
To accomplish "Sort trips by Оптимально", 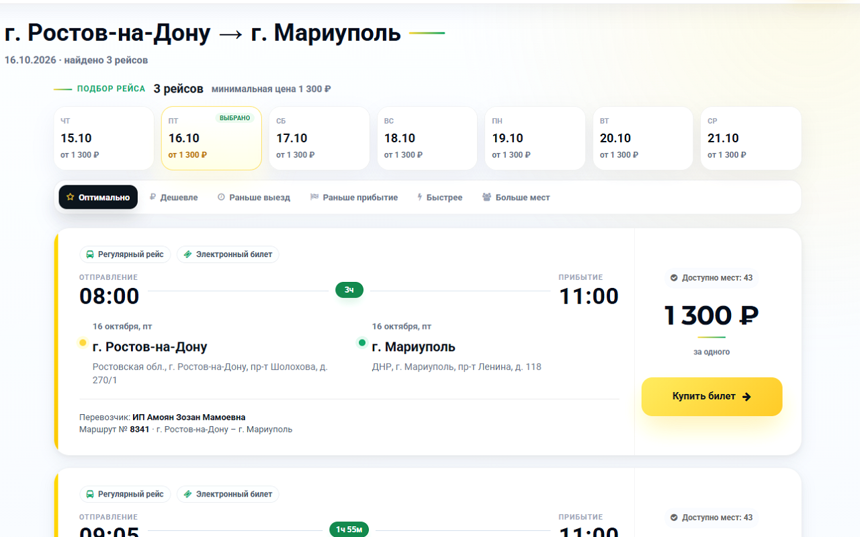I will pos(98,197).
